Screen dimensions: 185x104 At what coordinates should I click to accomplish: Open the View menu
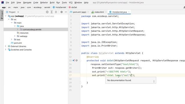tap(18, 3)
